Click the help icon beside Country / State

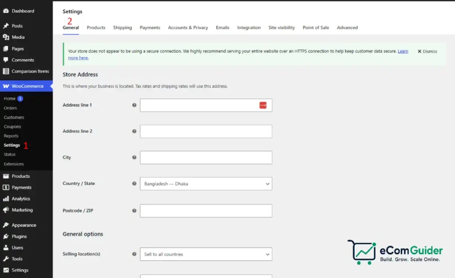pos(134,184)
